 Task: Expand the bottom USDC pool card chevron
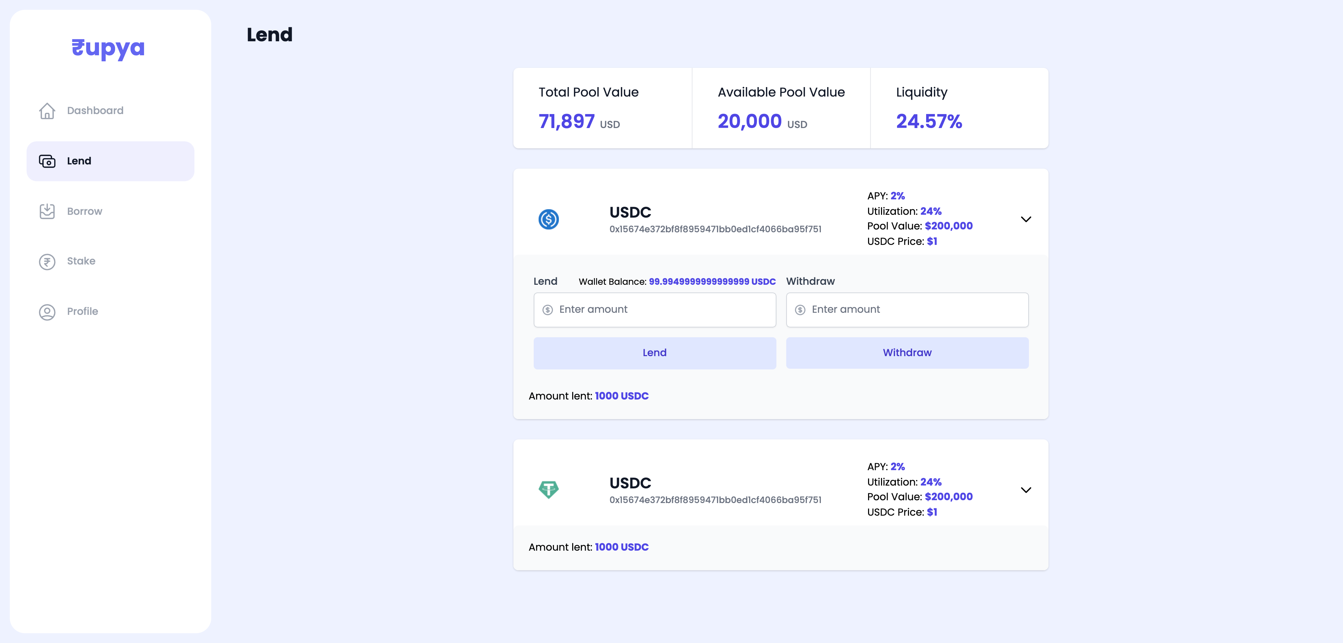coord(1026,490)
